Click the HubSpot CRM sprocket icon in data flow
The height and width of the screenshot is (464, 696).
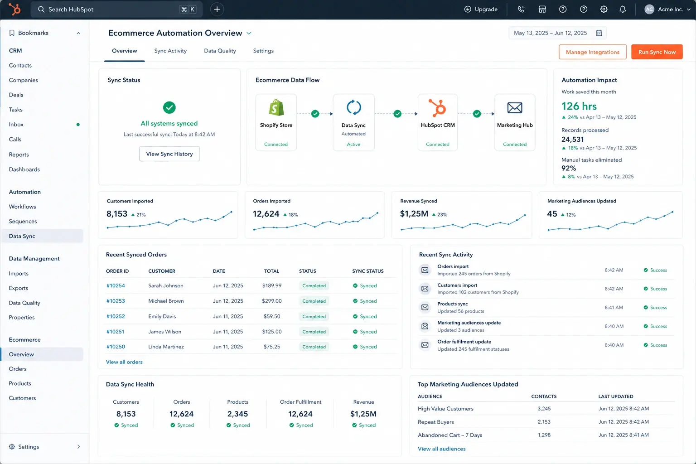[x=438, y=108]
